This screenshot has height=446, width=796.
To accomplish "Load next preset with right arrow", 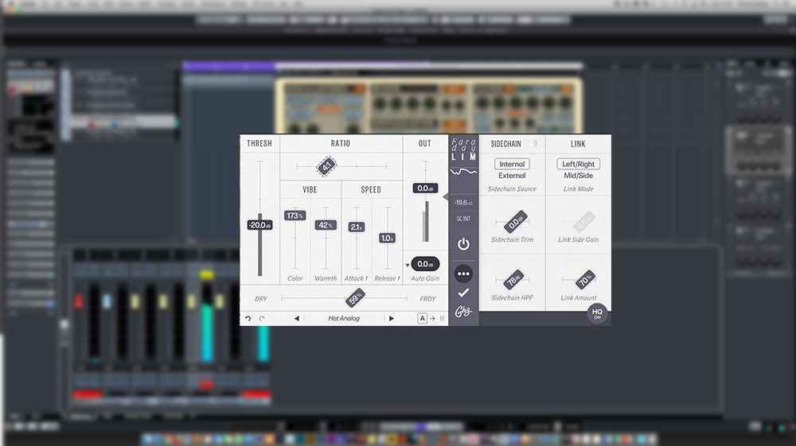I will (x=392, y=318).
